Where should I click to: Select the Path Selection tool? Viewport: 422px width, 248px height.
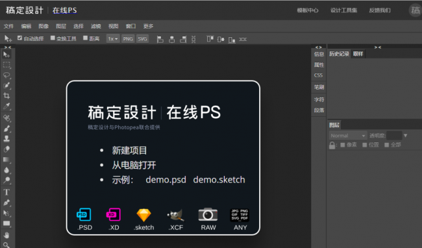pos(6,213)
